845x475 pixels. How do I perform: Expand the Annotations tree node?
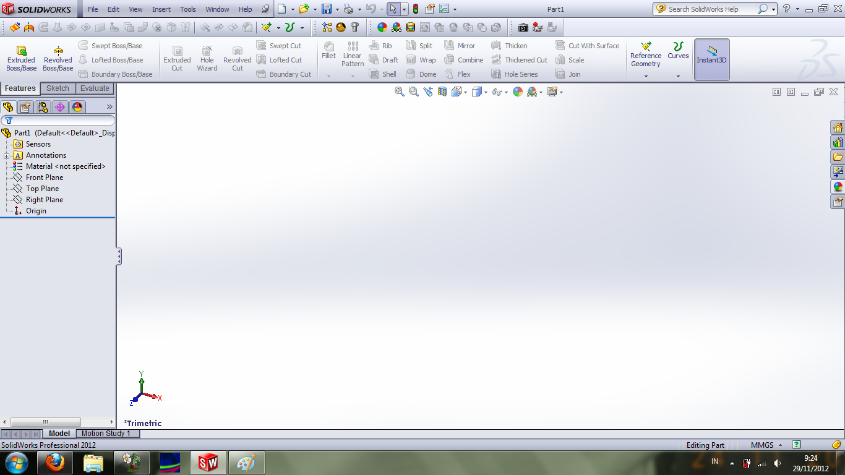tap(6, 155)
